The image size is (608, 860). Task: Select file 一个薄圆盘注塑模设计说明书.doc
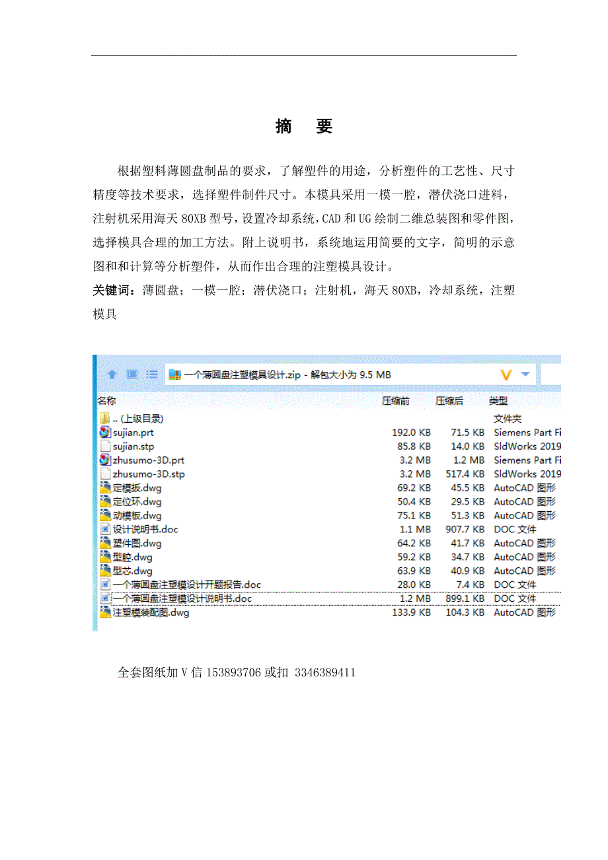coord(182,599)
